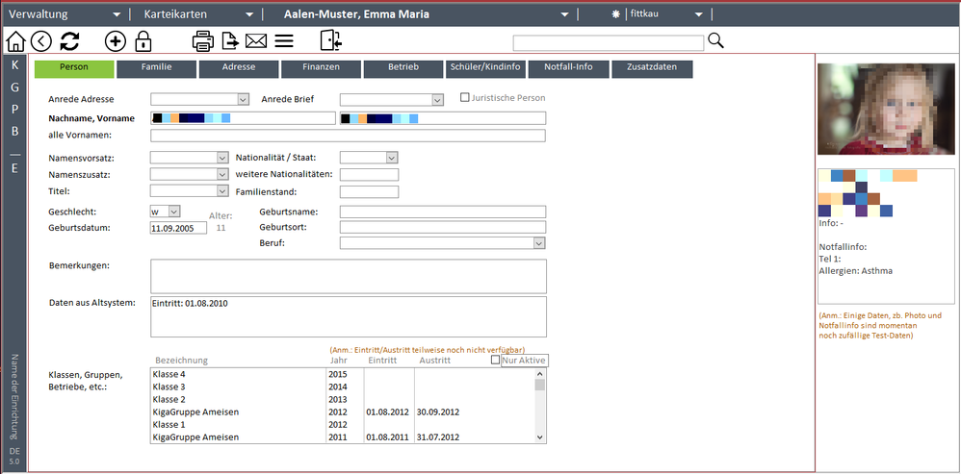Enable the Nur Aktive checkbox
This screenshot has height=474, width=961.
(x=495, y=361)
